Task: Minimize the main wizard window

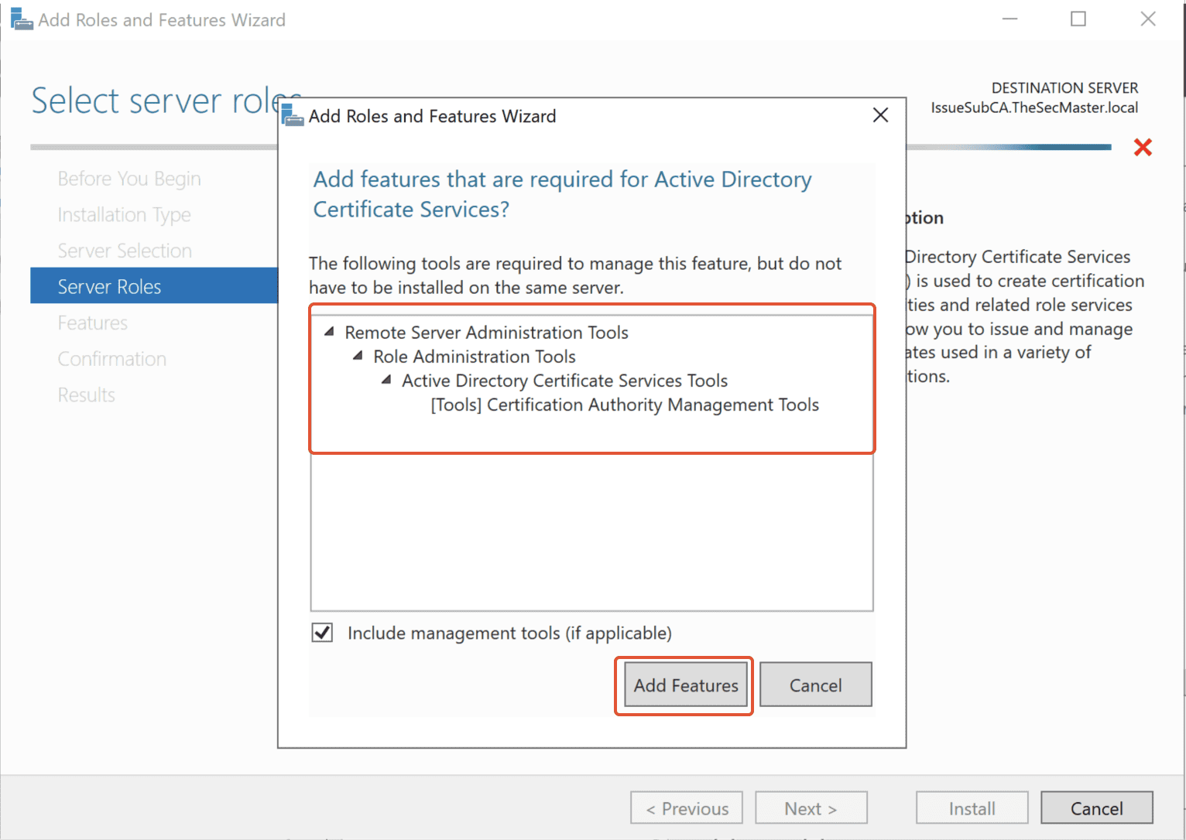Action: 1009,19
